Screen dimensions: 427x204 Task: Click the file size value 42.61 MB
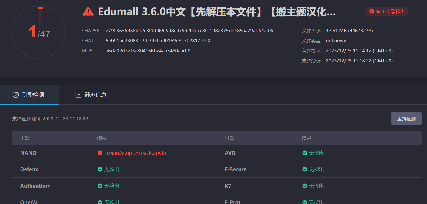point(349,31)
